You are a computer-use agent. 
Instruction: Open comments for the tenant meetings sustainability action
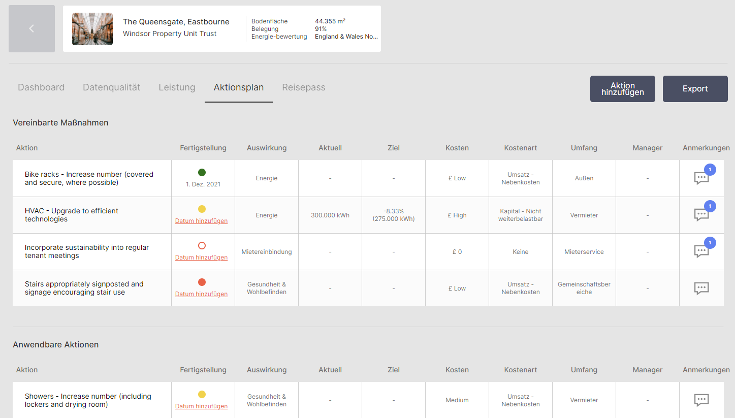click(701, 251)
